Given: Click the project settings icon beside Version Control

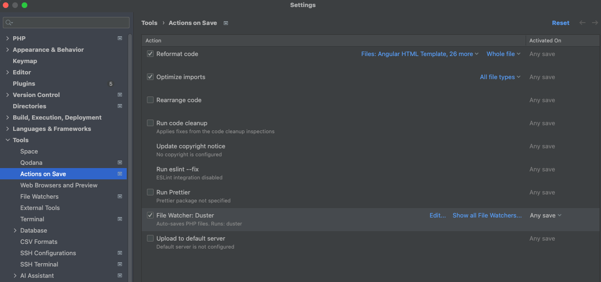Looking at the screenshot, I should 120,95.
